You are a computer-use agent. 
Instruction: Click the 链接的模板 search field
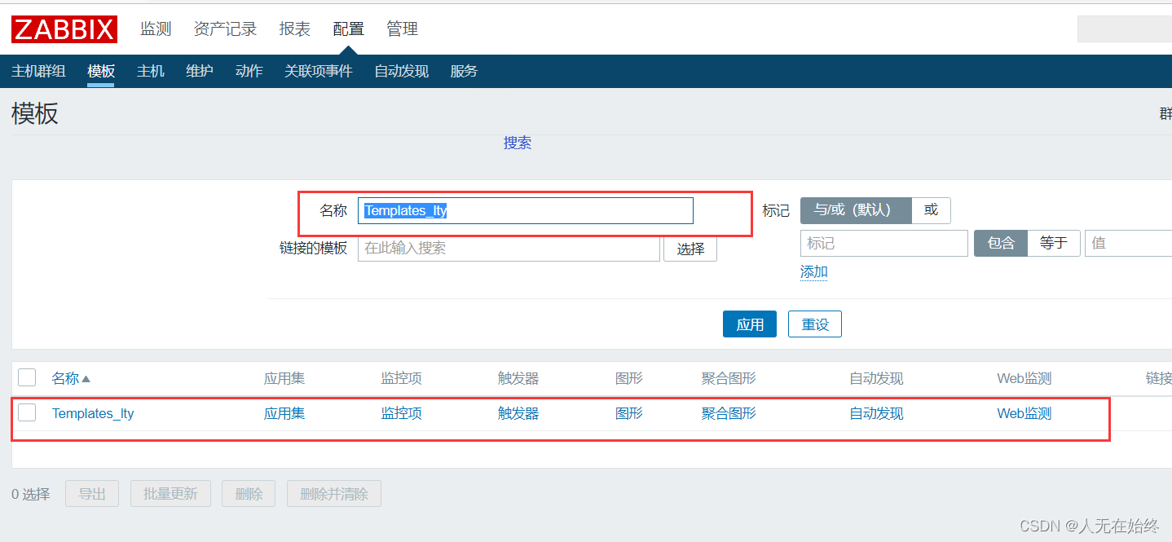(x=509, y=248)
